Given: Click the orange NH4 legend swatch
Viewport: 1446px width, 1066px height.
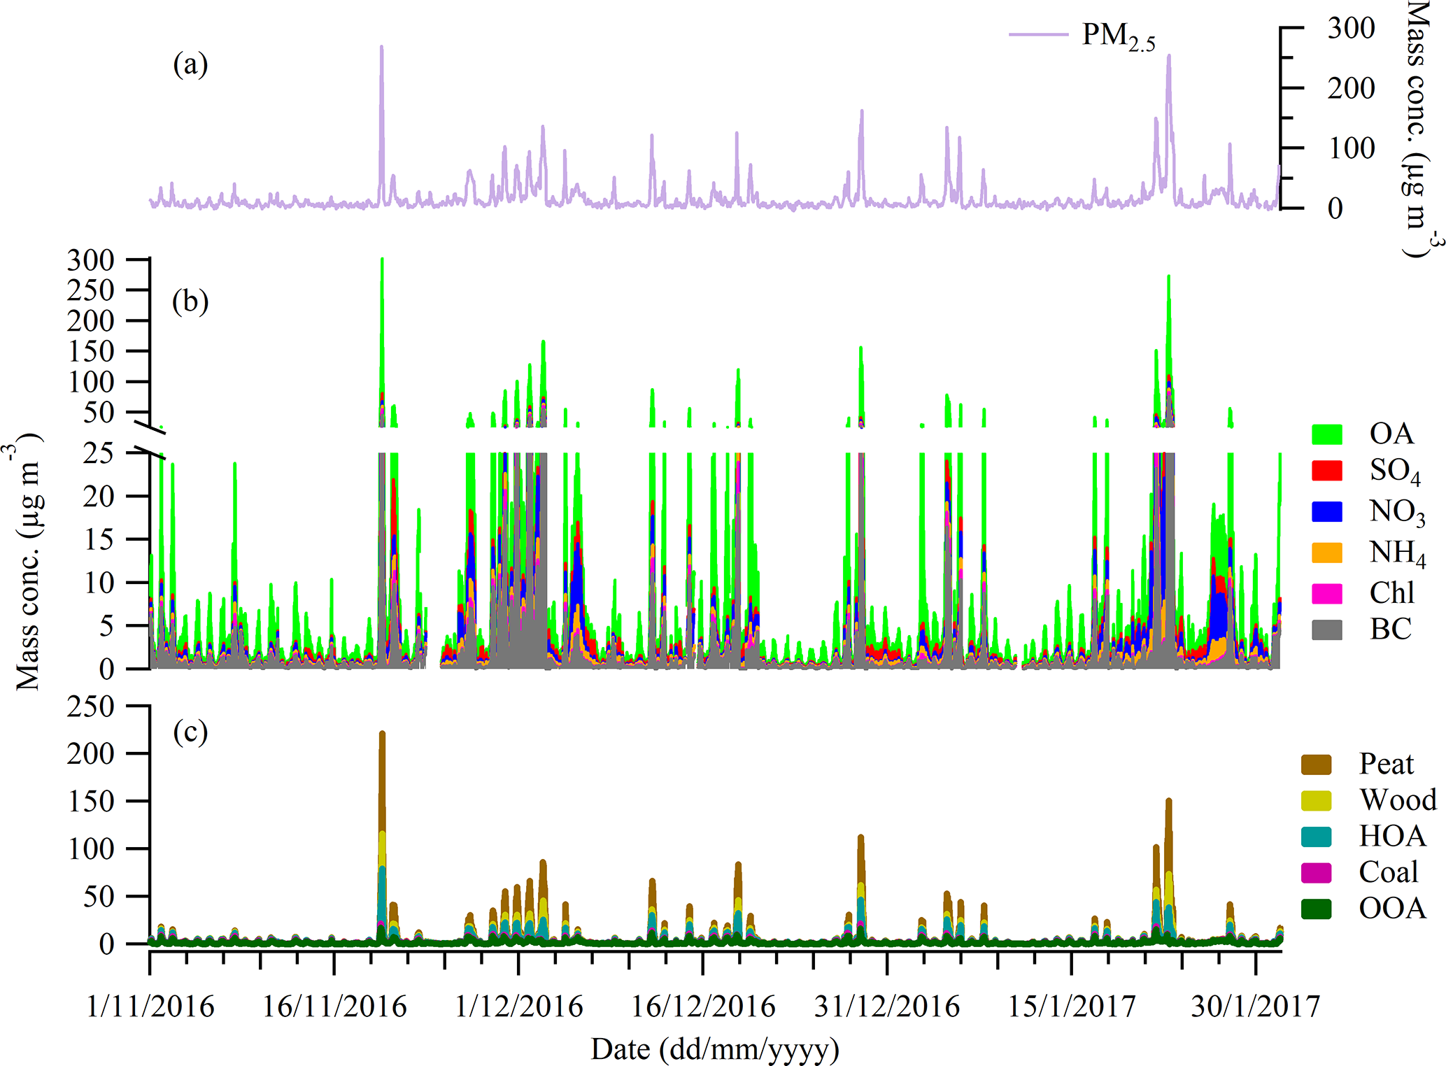Looking at the screenshot, I should (x=1326, y=553).
